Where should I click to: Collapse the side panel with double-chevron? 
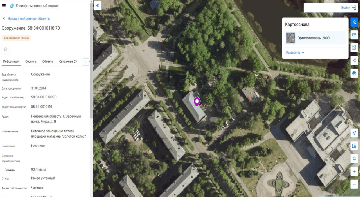coord(97,6)
